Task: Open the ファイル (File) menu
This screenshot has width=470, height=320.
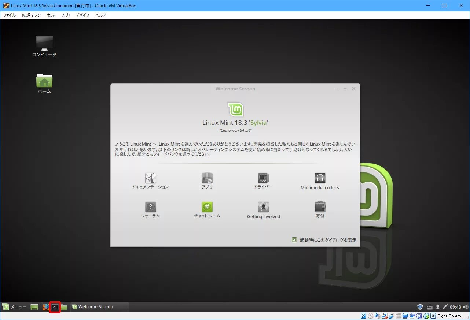Action: tap(10, 15)
